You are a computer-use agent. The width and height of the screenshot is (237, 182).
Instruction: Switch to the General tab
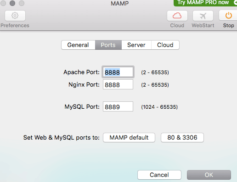click(x=78, y=45)
